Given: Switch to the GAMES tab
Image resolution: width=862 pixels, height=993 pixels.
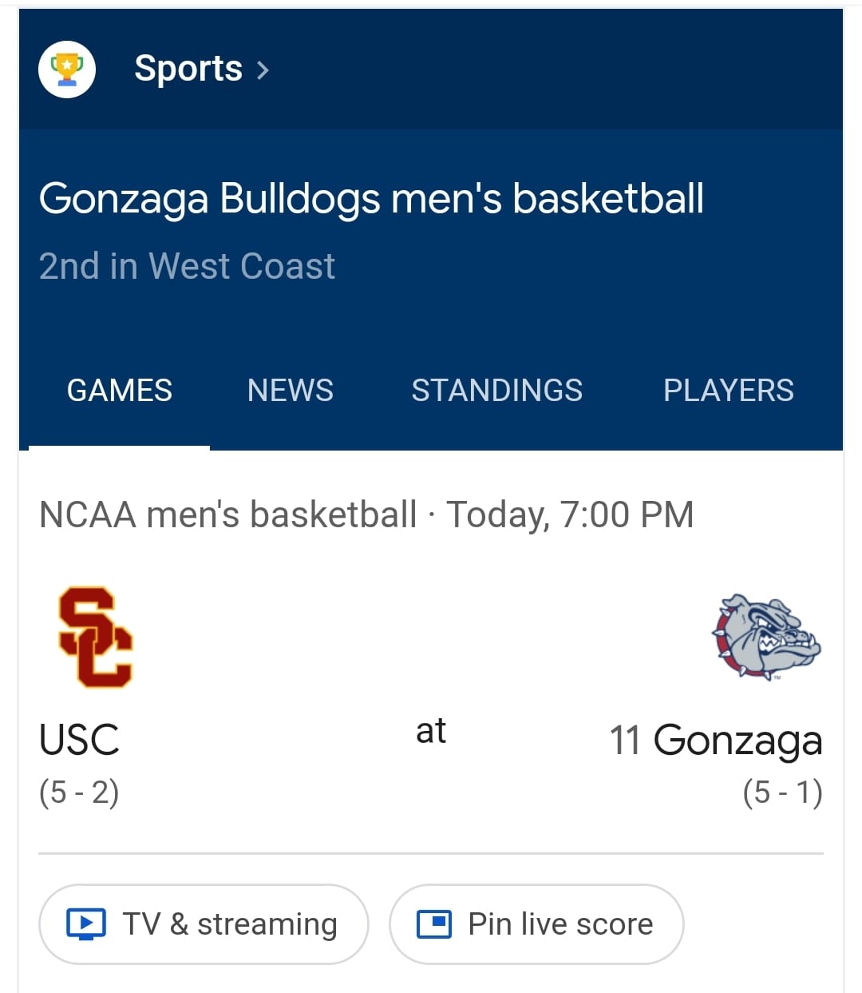Looking at the screenshot, I should click(x=120, y=391).
